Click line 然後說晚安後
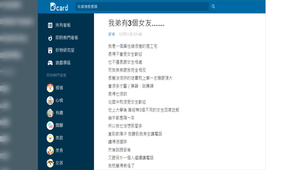This screenshot has height=170, width=304. [x=119, y=150]
